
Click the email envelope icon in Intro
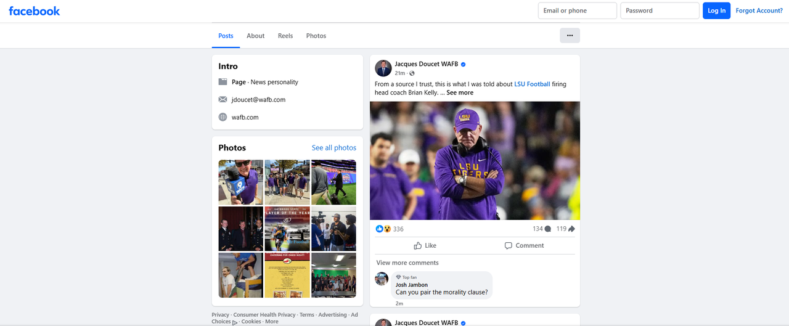tap(223, 99)
